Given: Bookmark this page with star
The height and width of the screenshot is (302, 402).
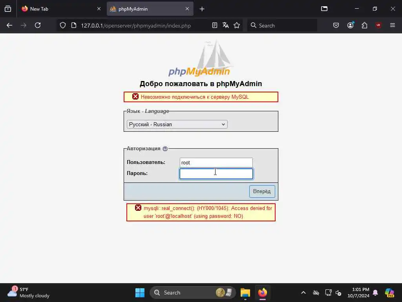Looking at the screenshot, I should tap(237, 25).
